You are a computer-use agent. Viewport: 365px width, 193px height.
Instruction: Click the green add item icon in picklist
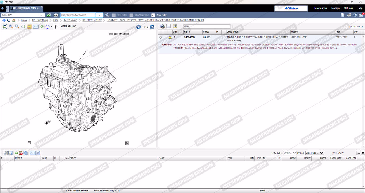point(17,153)
